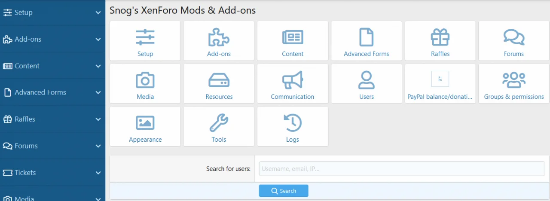Open the Forums chat bubbles tile
Image resolution: width=550 pixels, height=201 pixels.
514,41
